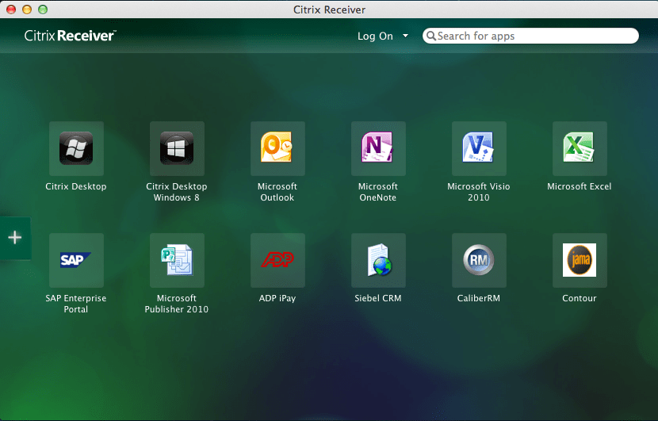The image size is (658, 421).
Task: Click the green zoom window button
Action: 43,10
